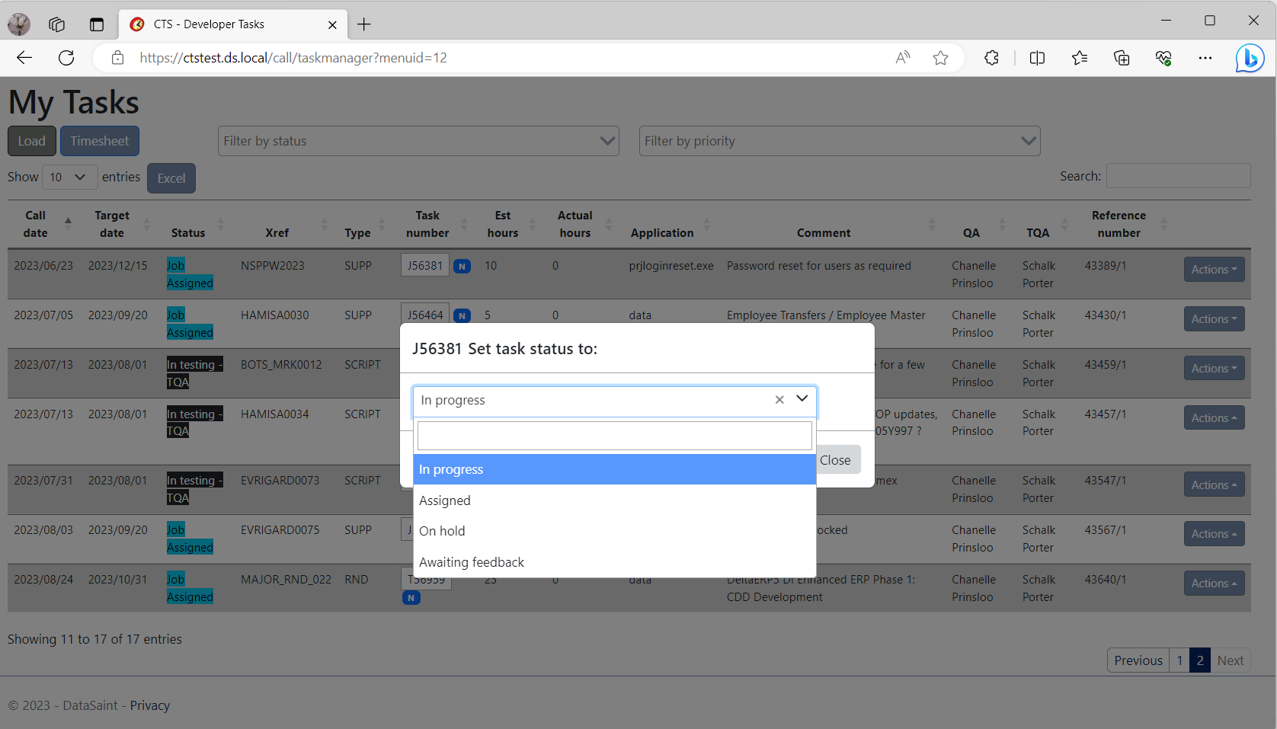Image resolution: width=1277 pixels, height=729 pixels.
Task: Select In progress status option
Action: tap(615, 469)
